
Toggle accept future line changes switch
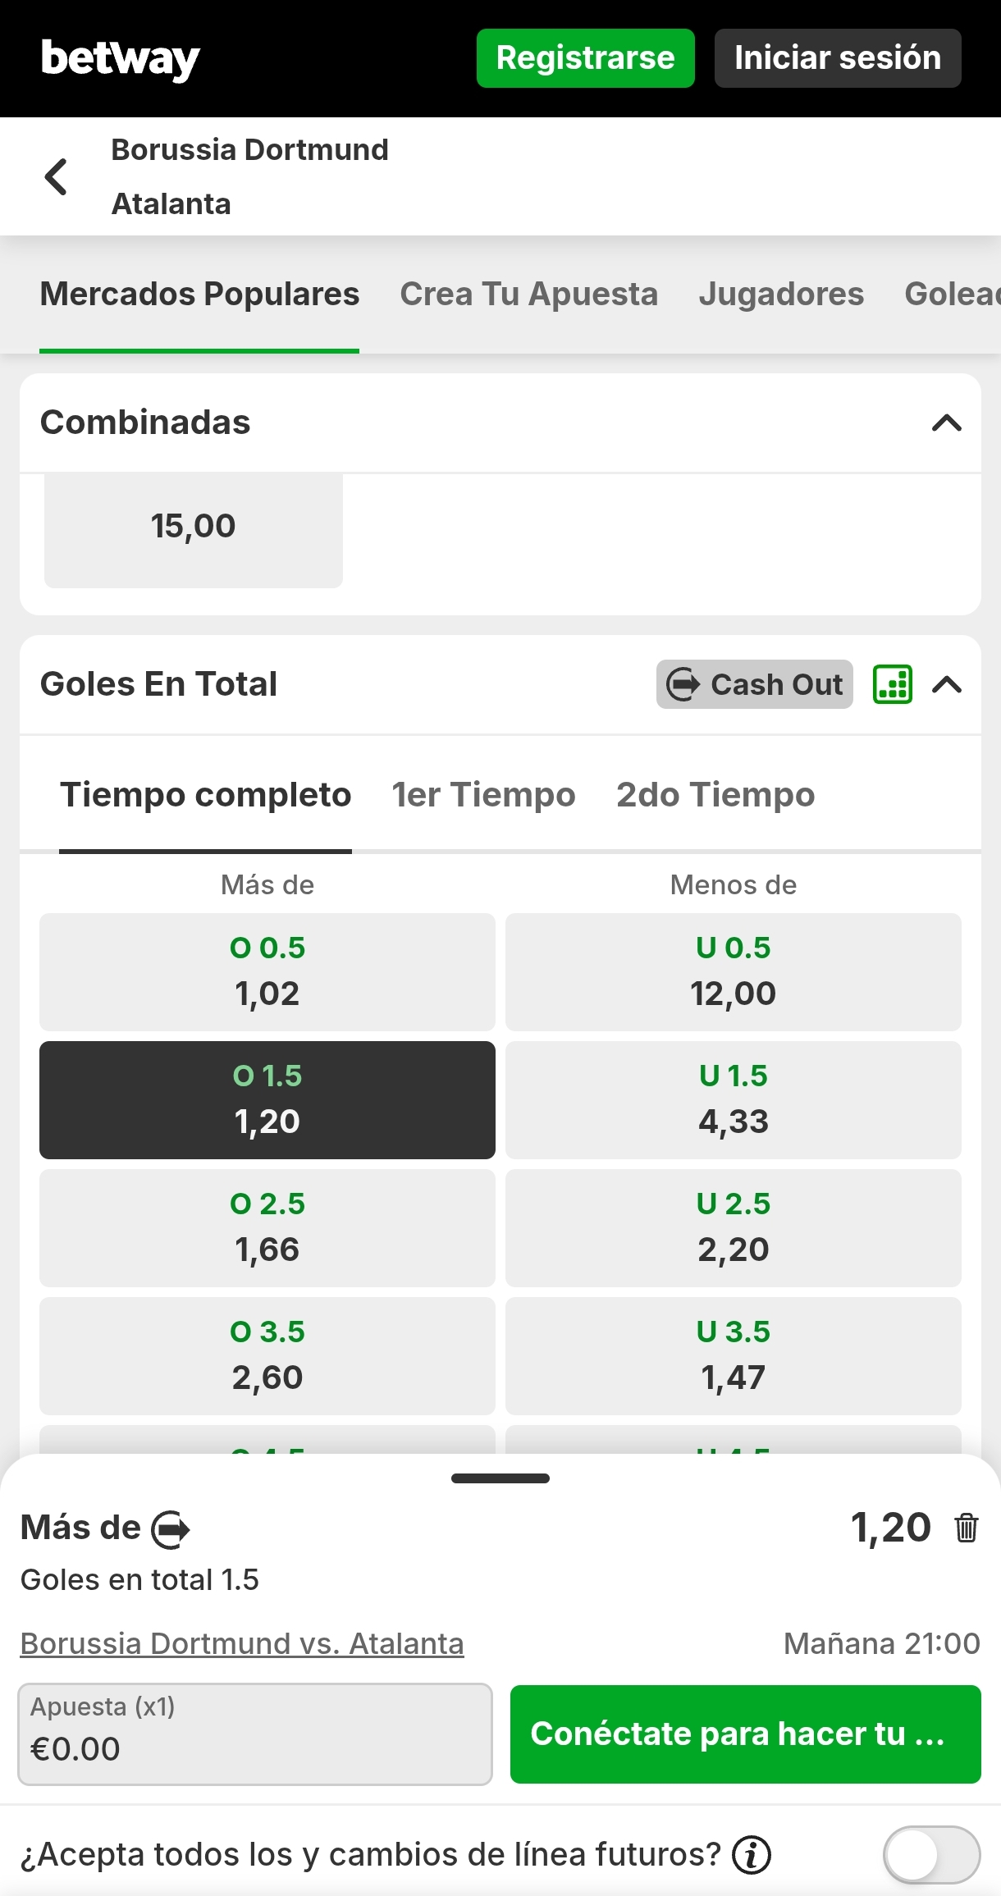pyautogui.click(x=931, y=1855)
